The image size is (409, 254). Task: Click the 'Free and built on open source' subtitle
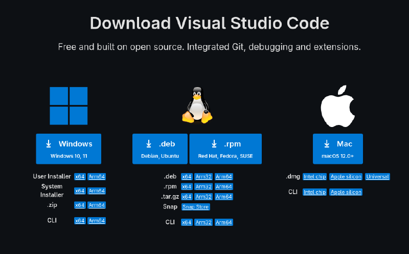[x=210, y=47]
